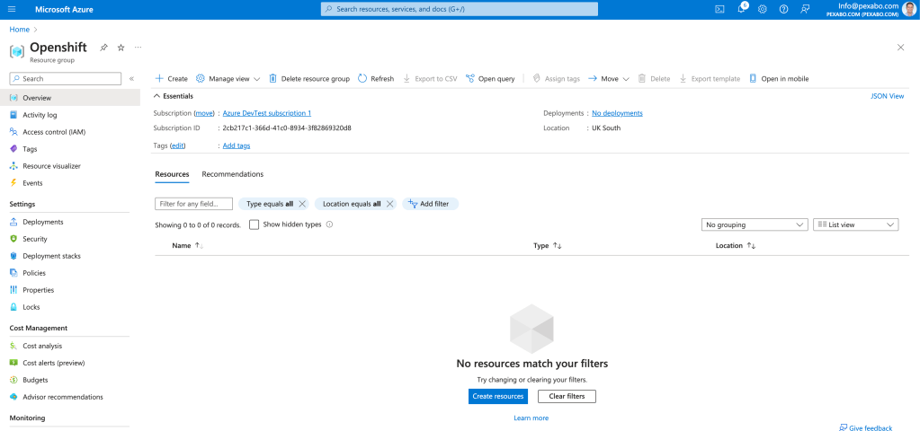The image size is (920, 431).
Task: Open the notifications bell
Action: [741, 9]
